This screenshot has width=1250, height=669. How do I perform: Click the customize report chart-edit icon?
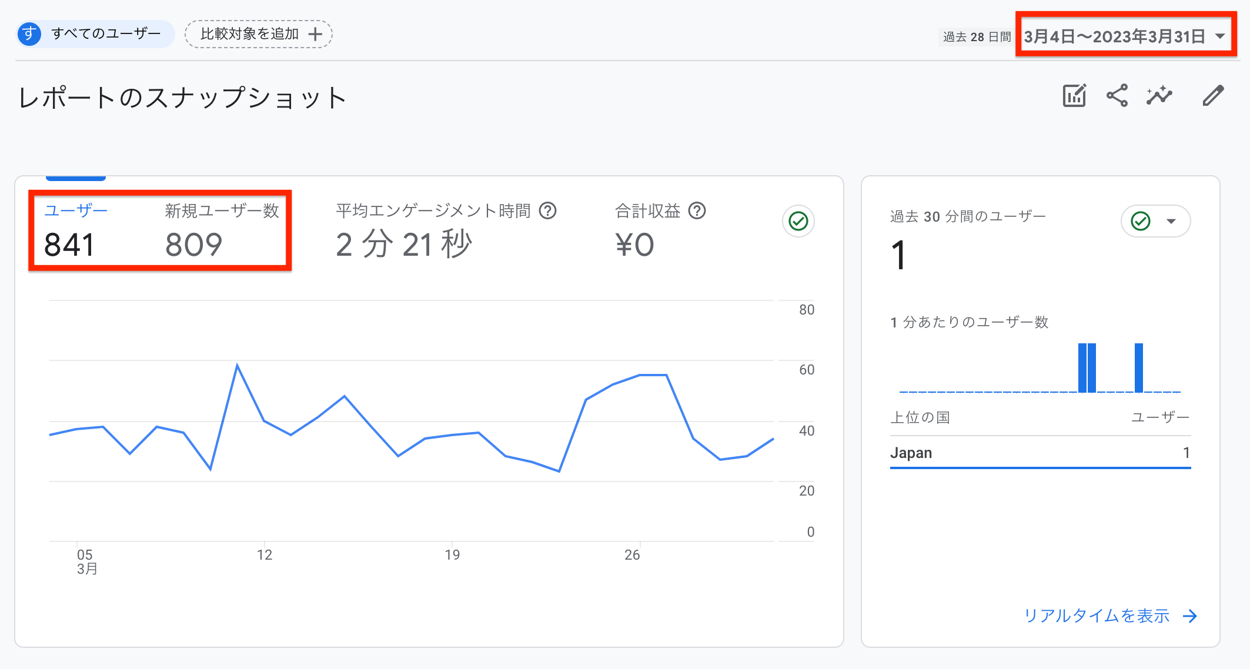(1074, 95)
